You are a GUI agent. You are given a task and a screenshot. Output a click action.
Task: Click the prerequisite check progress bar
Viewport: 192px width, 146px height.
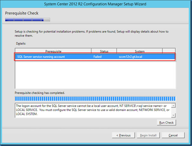[95, 99]
